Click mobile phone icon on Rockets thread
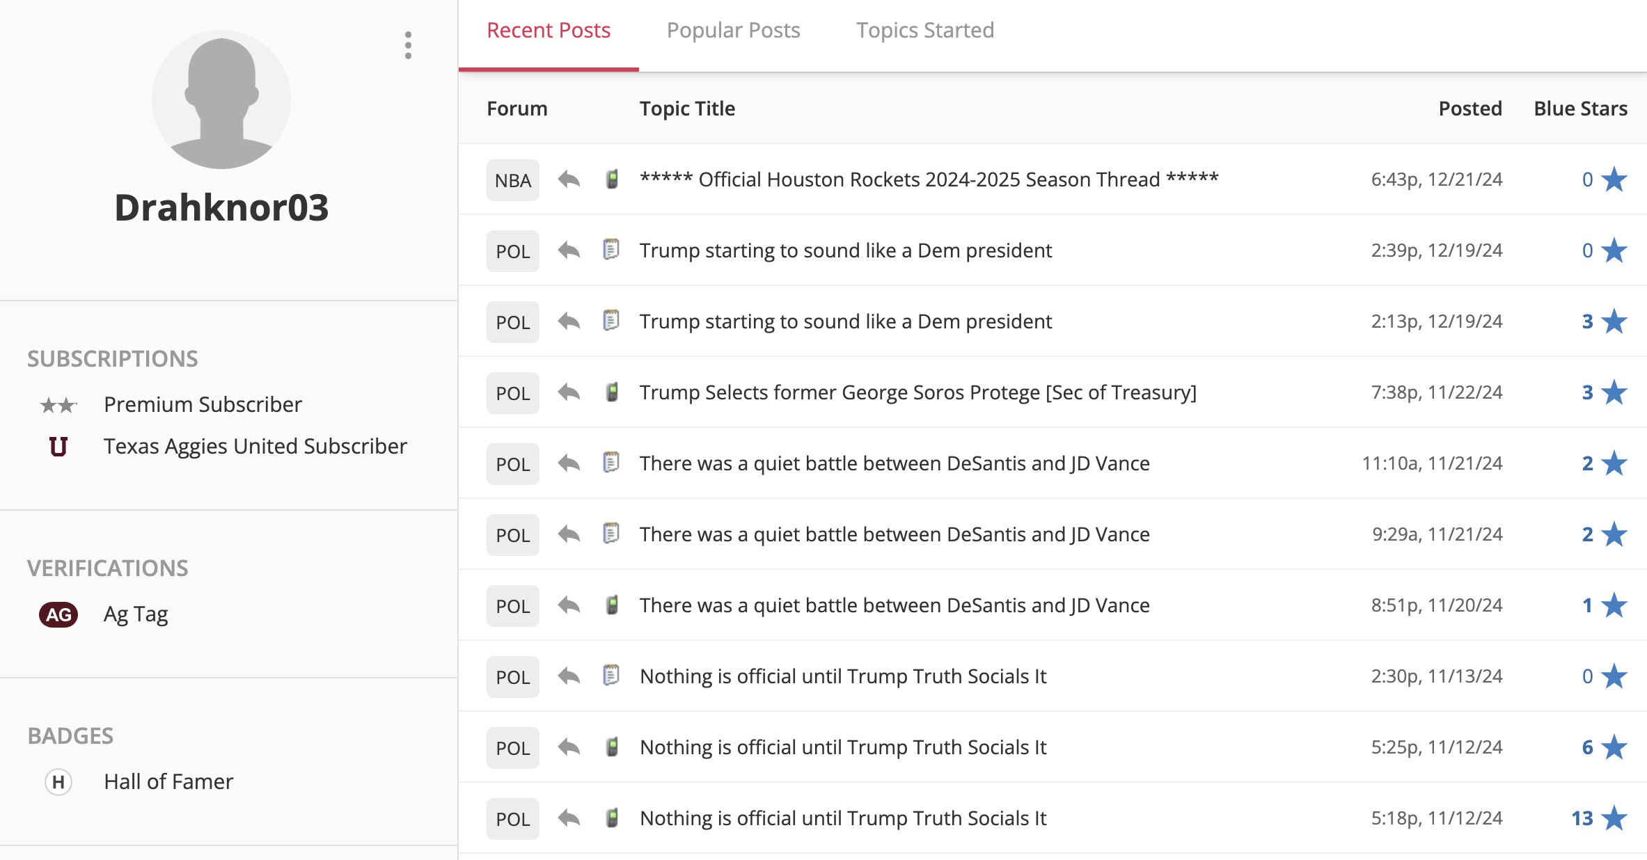The width and height of the screenshot is (1647, 860). [x=611, y=180]
